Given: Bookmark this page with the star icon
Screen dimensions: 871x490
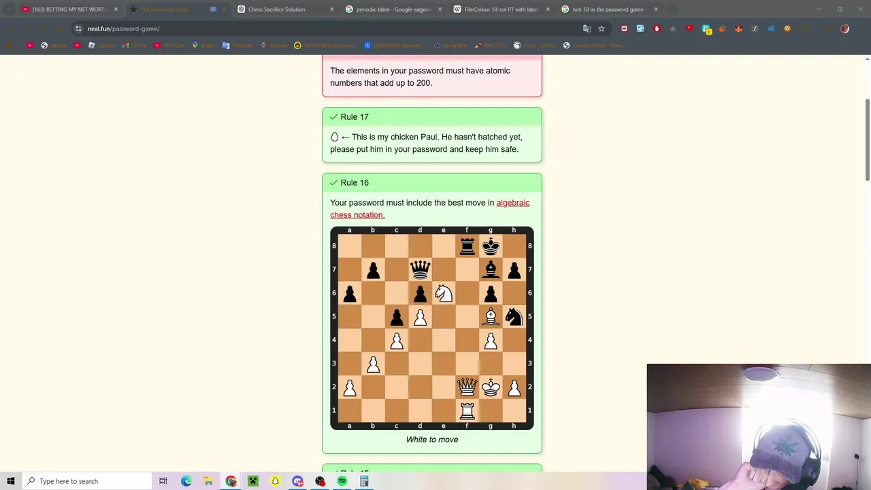Looking at the screenshot, I should tap(602, 29).
